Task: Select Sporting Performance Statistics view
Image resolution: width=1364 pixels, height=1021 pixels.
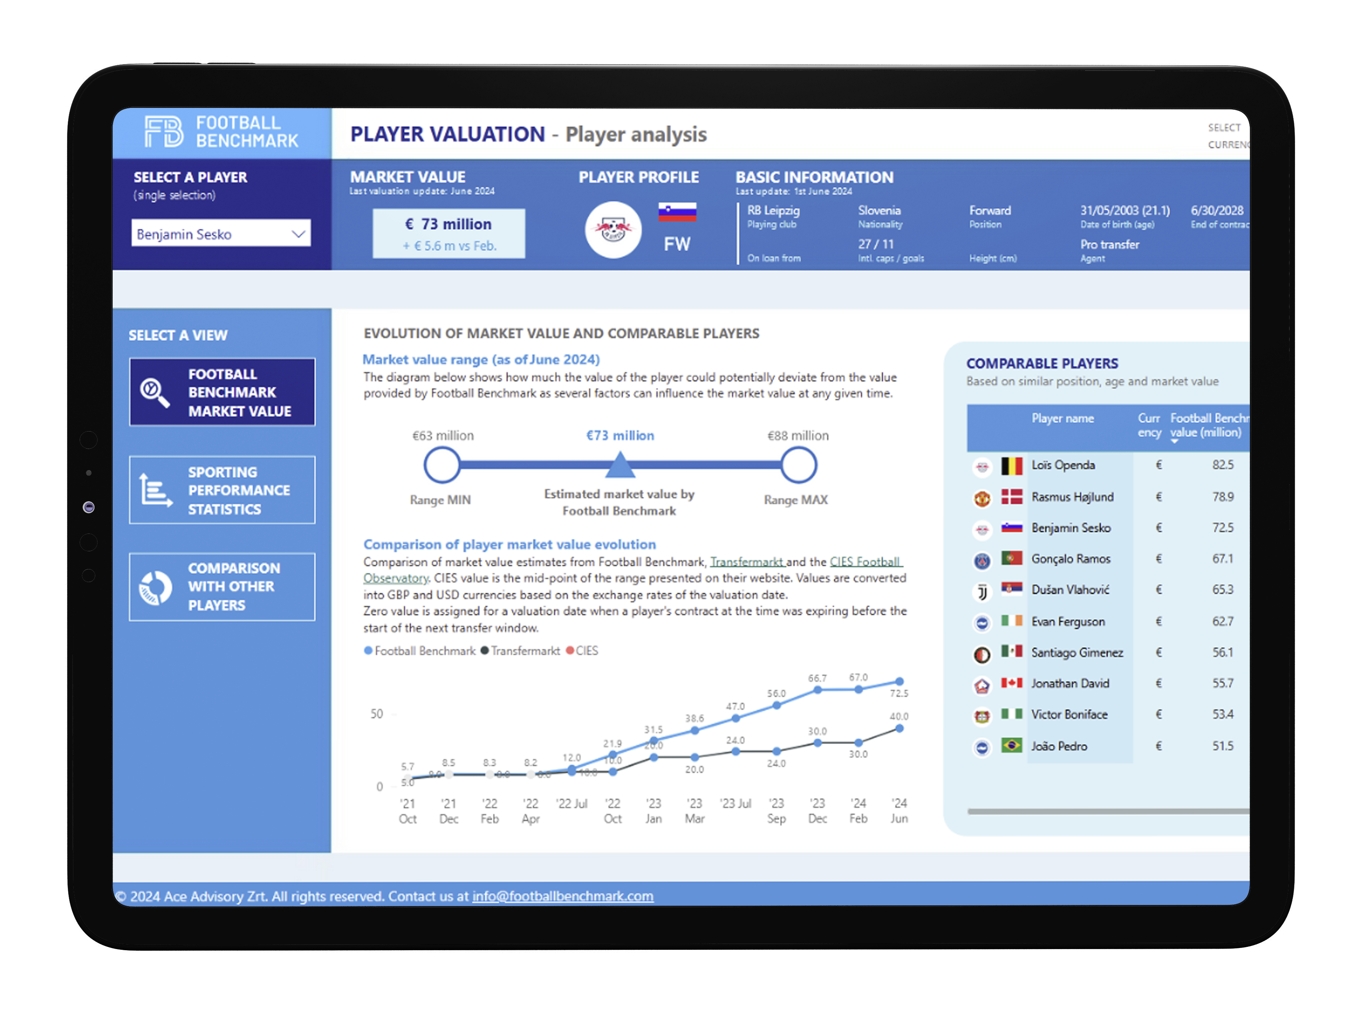Action: (222, 490)
